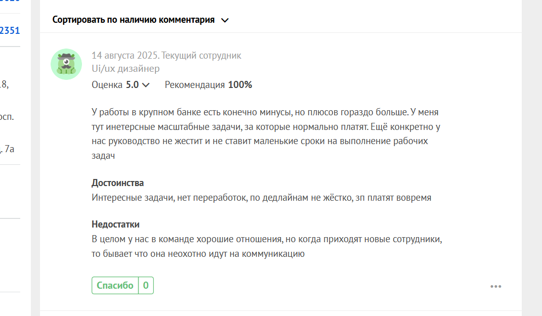Click the 'Спасибо' button
Screen dimensions: 542x316
click(115, 285)
